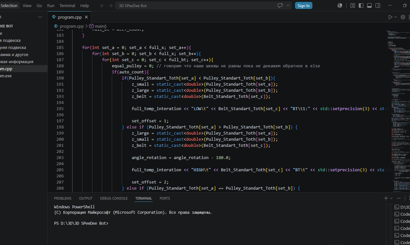Run the C++ file with play icon
The image size is (410, 245).
coord(390,17)
